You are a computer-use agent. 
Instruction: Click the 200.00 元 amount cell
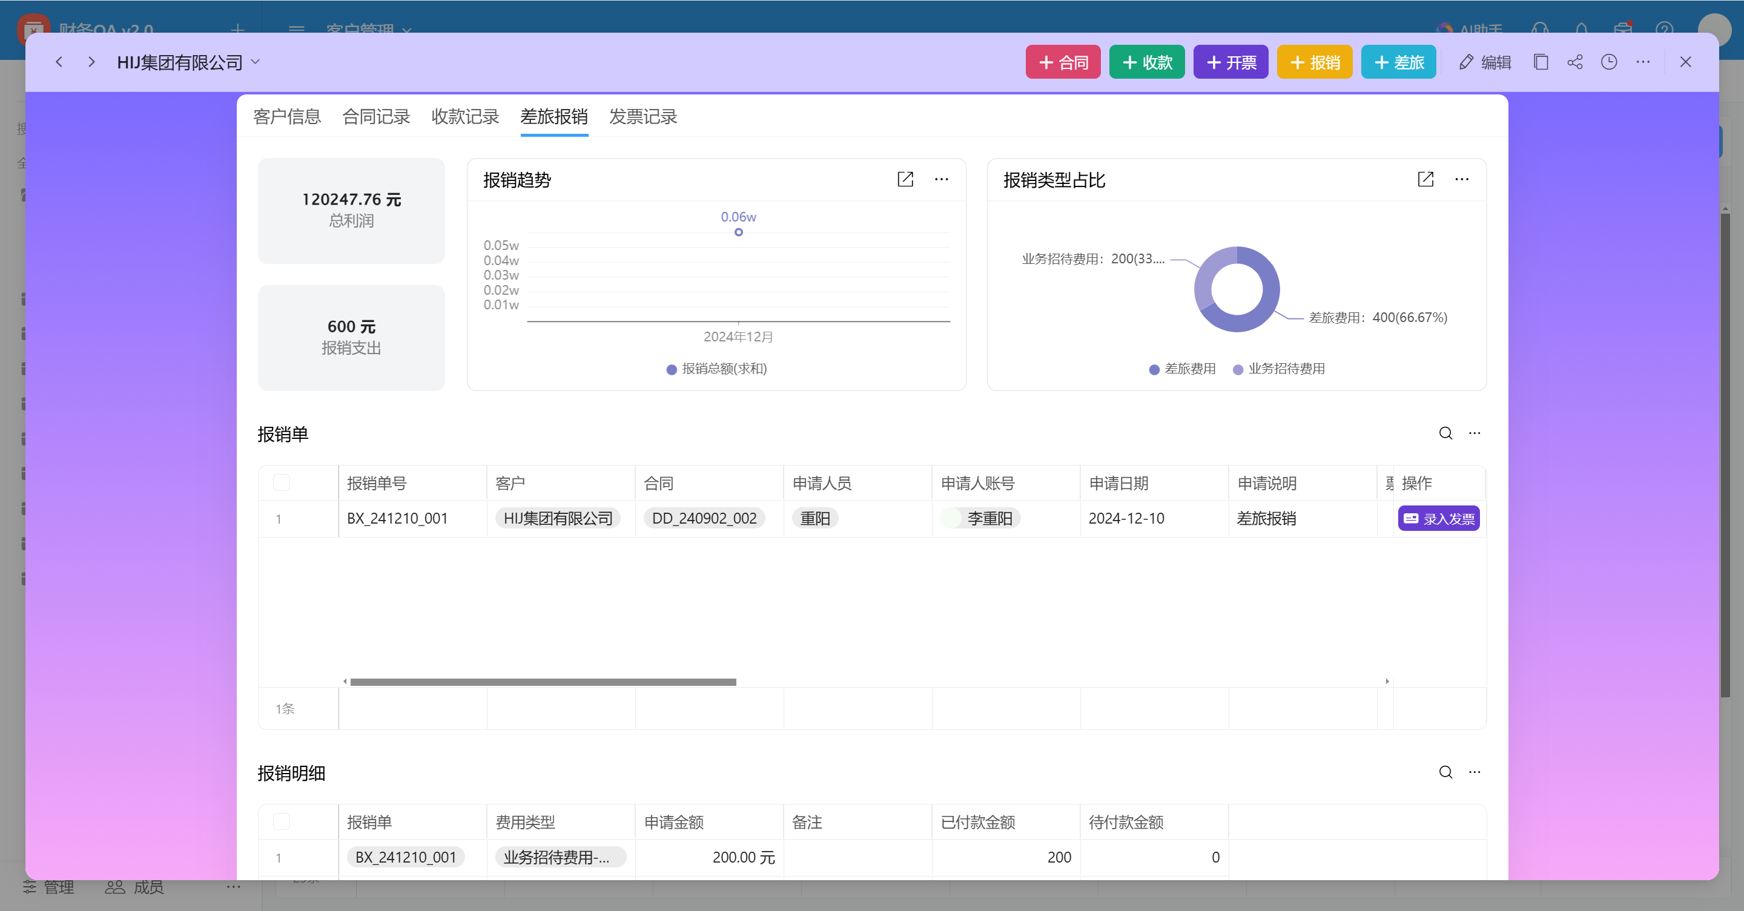coord(709,858)
